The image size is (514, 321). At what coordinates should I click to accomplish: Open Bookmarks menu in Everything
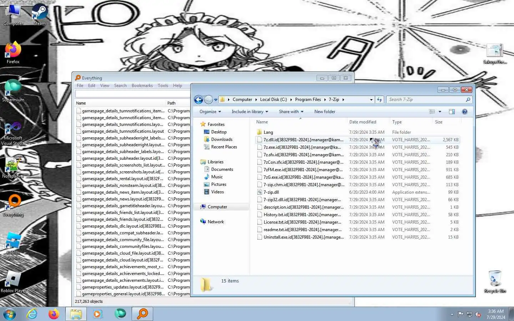click(142, 86)
